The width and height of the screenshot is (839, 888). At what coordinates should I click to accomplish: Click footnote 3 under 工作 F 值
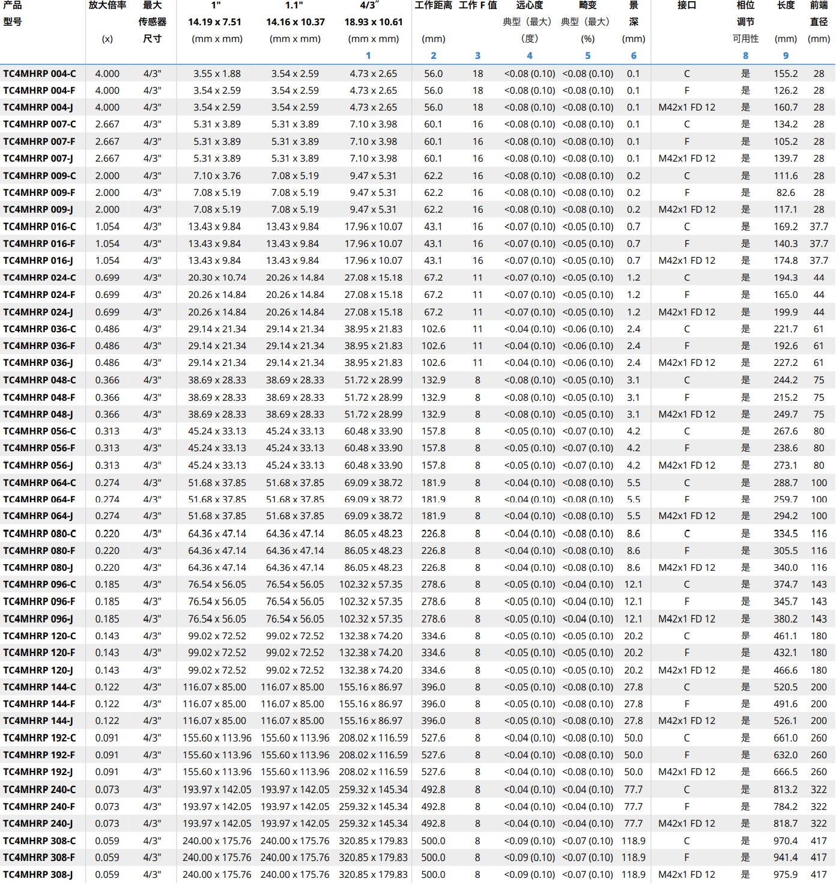coord(477,56)
